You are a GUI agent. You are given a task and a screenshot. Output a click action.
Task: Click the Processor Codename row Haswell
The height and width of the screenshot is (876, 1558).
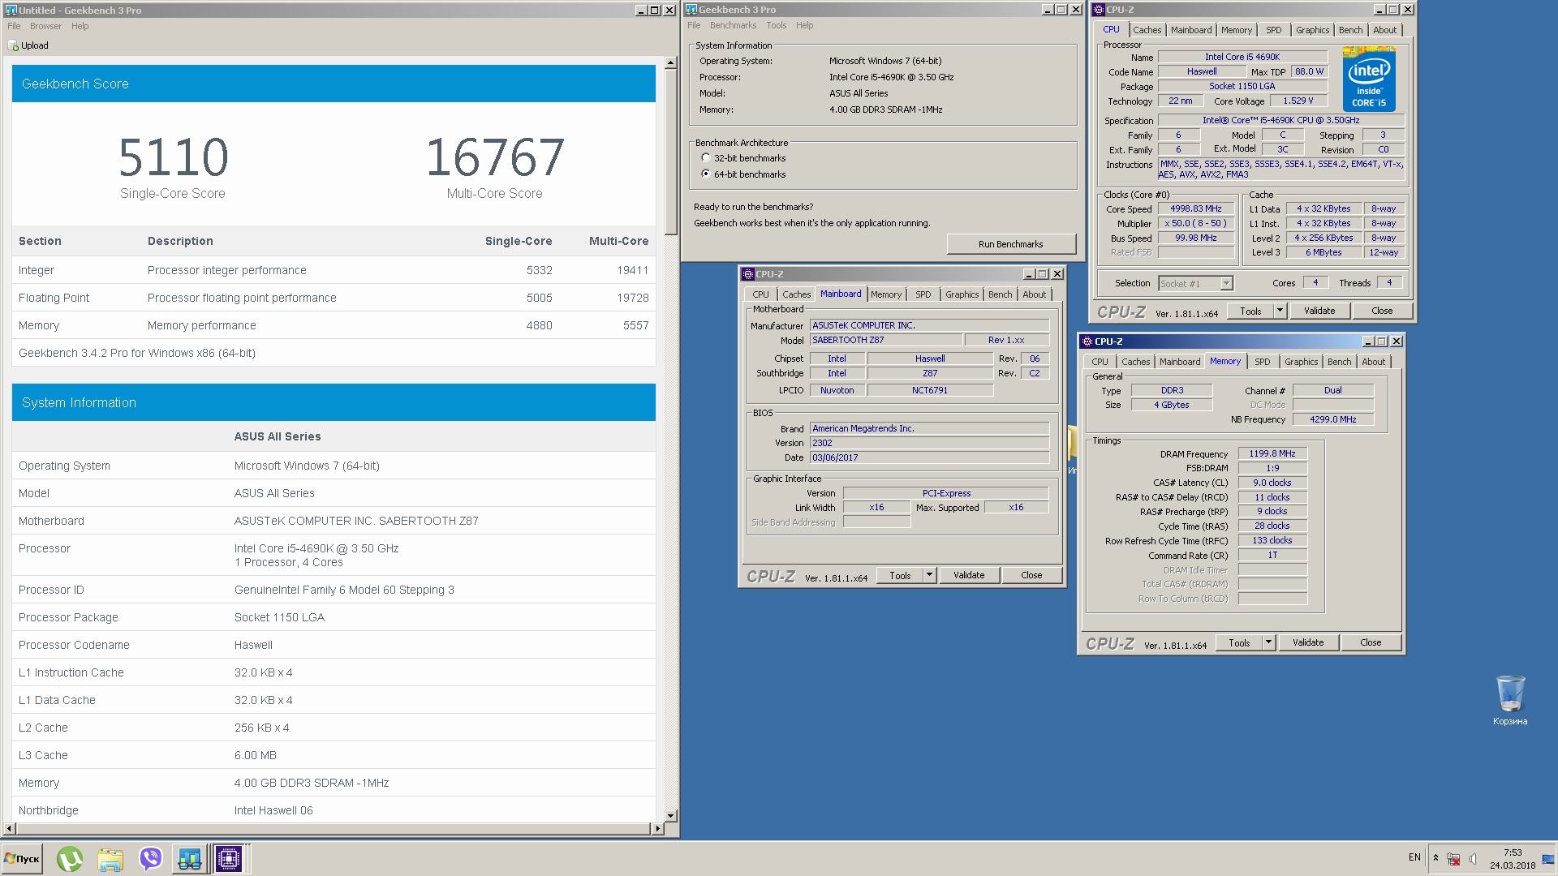pyautogui.click(x=334, y=645)
